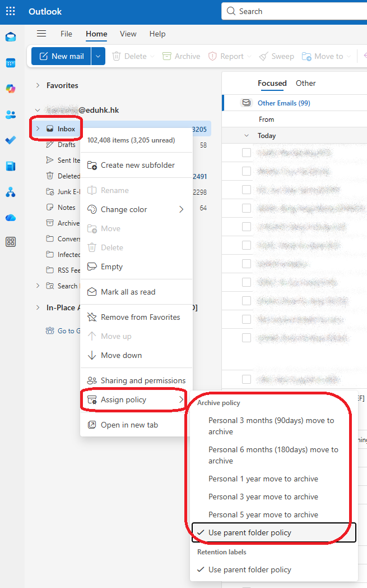Screen dimensions: 367x588
Task: Choose Create new subfolder in context menu
Action: coord(136,165)
